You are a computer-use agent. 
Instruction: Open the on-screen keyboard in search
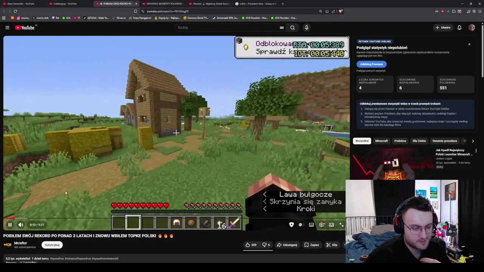pyautogui.click(x=282, y=28)
